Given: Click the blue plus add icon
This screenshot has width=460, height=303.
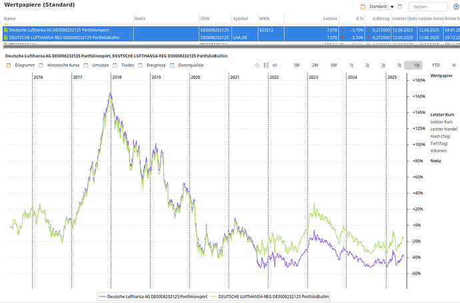Looking at the screenshot, I should (x=457, y=7).
